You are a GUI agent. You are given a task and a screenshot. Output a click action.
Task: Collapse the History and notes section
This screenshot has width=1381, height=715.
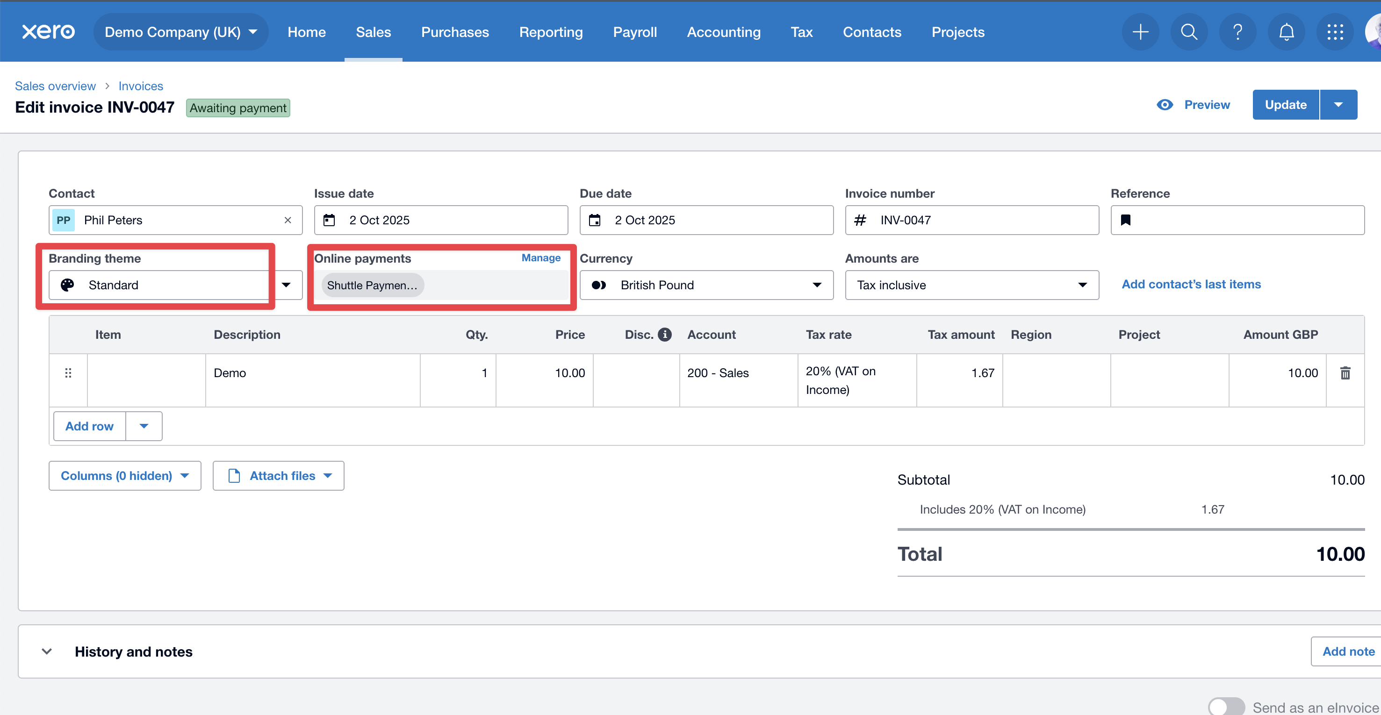(47, 652)
